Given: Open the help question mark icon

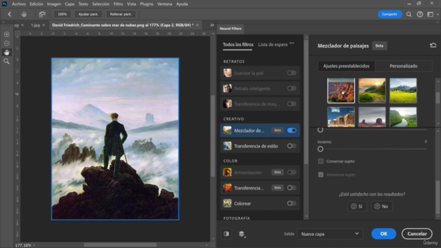Looking at the screenshot, I should coord(420,14).
